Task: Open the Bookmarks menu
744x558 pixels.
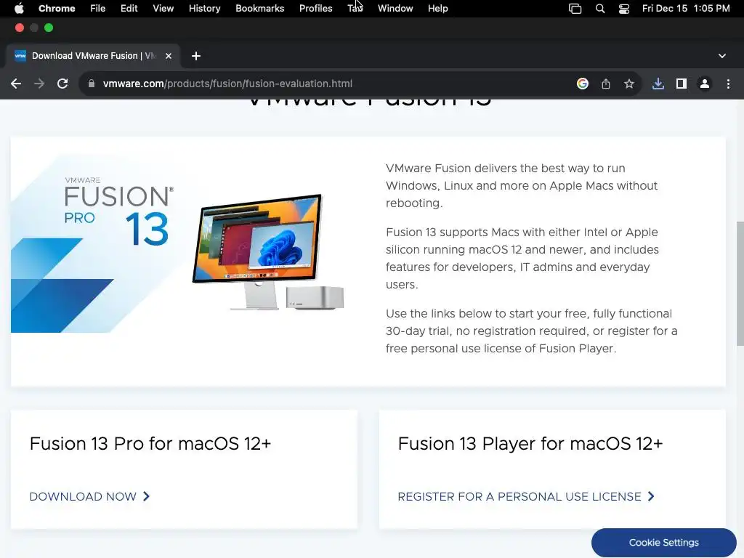Action: point(260,9)
